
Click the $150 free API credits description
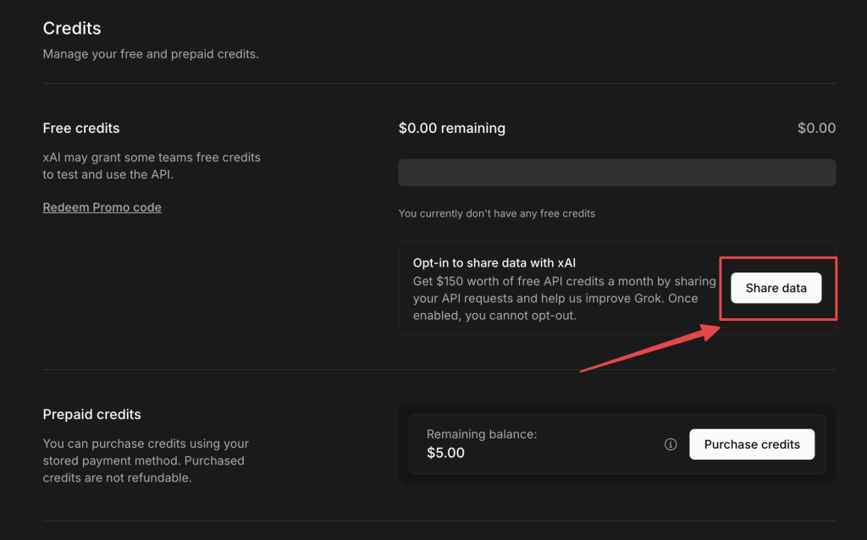[x=565, y=299]
